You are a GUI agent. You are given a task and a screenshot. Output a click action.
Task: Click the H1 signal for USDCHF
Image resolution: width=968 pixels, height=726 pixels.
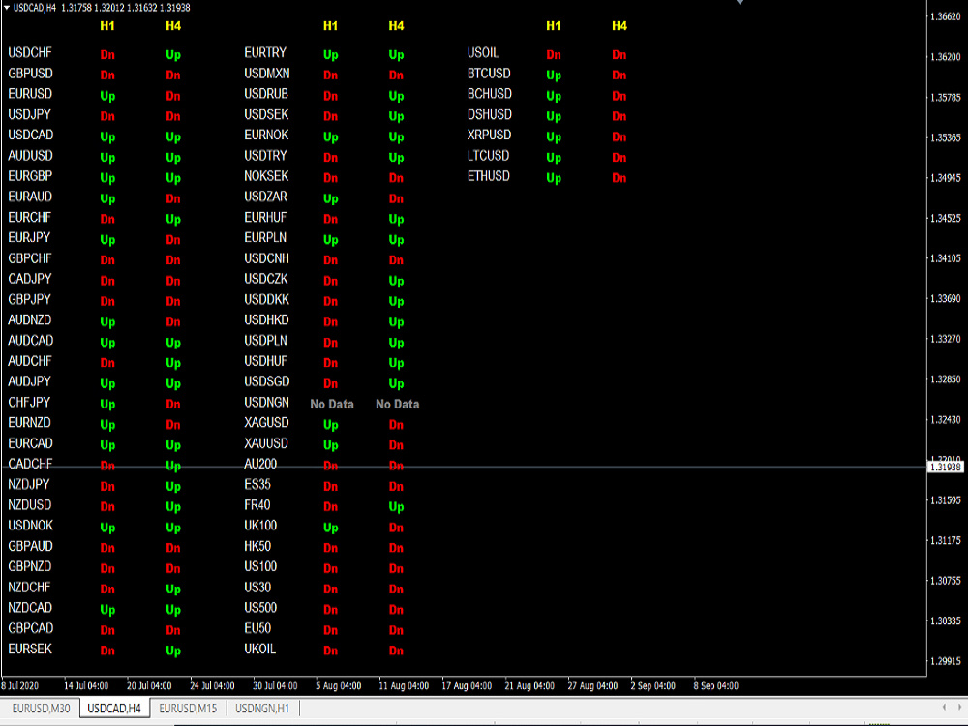pos(107,55)
